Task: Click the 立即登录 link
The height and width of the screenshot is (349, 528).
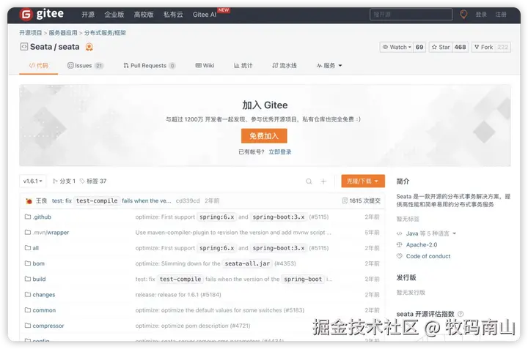Action: [x=280, y=152]
